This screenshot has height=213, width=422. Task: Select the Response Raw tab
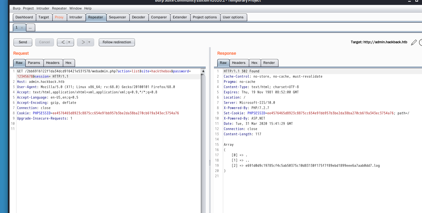[223, 63]
